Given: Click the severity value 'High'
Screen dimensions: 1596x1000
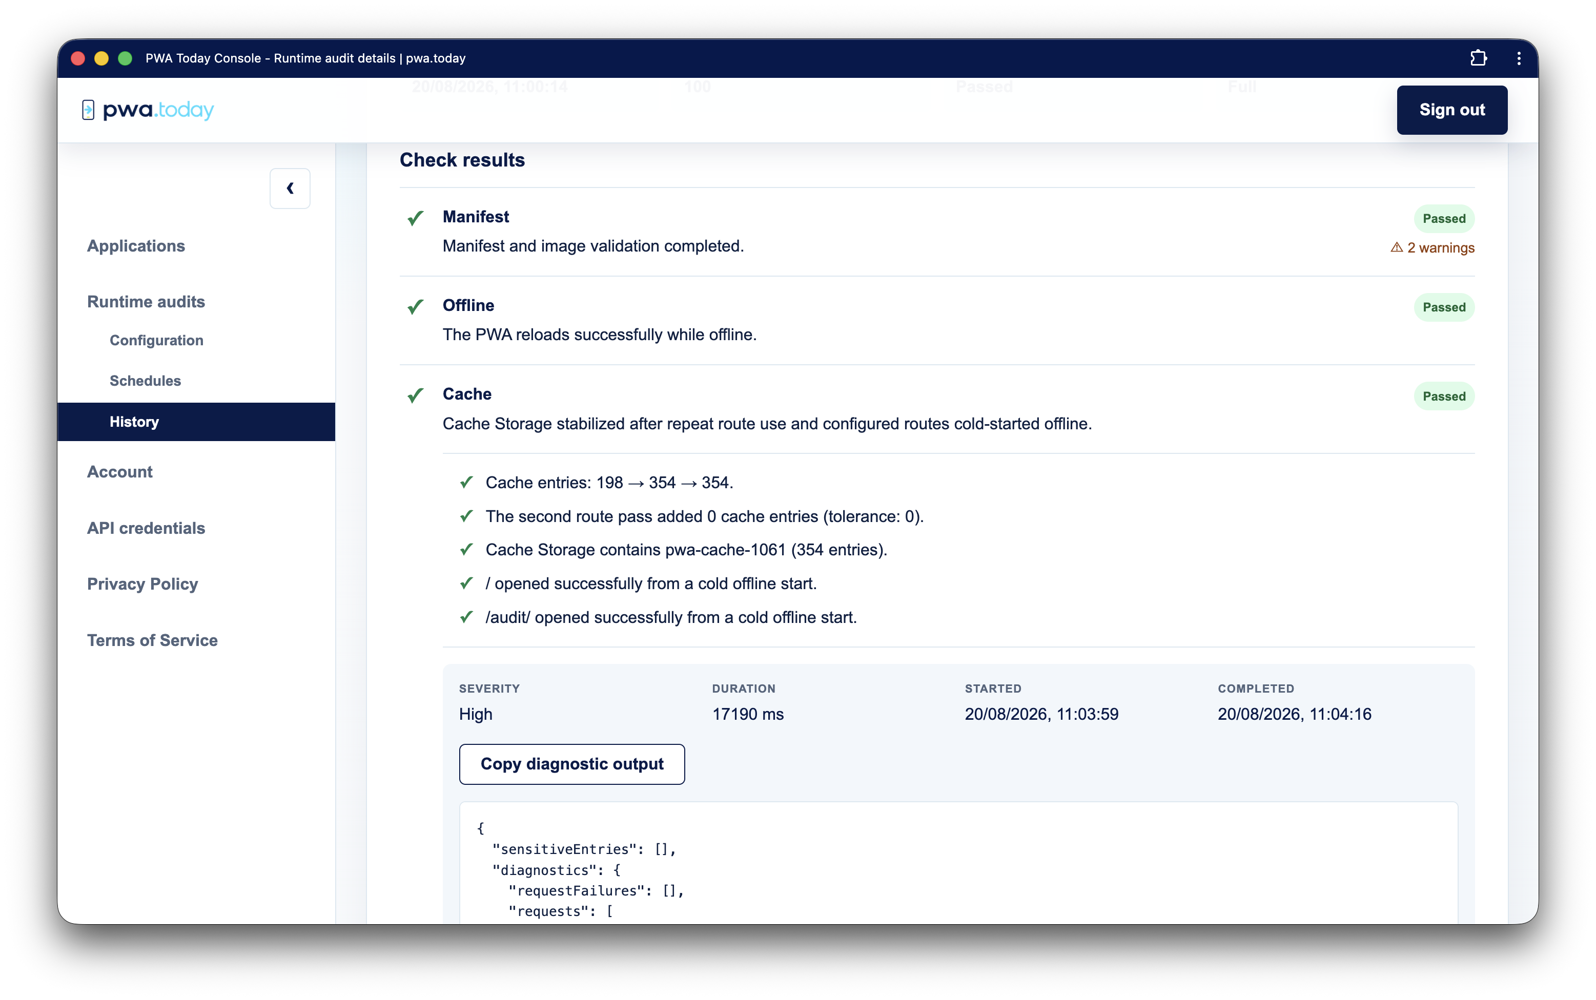Looking at the screenshot, I should (476, 714).
